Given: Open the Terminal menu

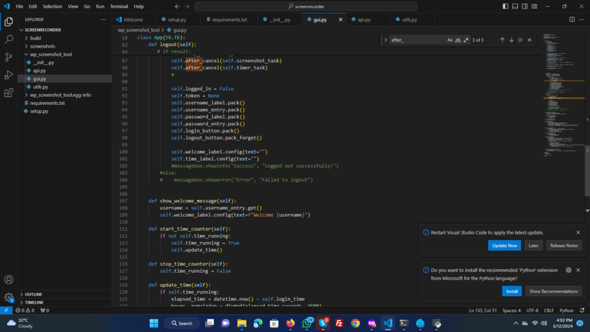Looking at the screenshot, I should click(x=119, y=6).
